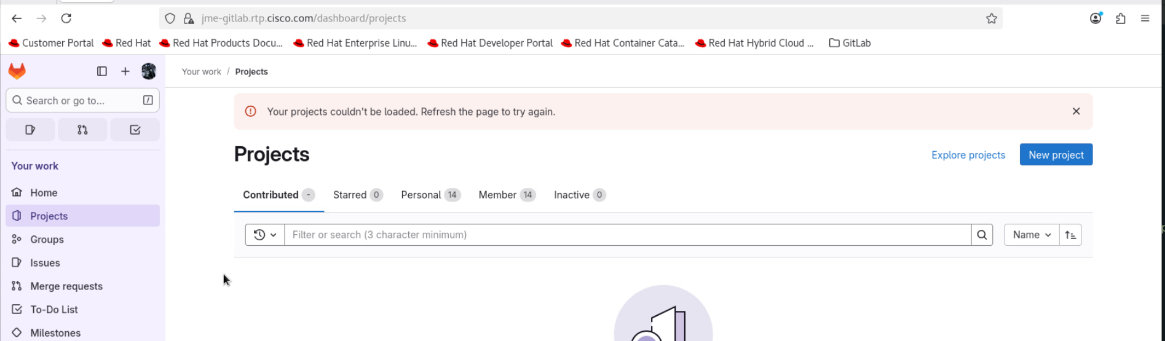The image size is (1165, 341).
Task: Select Projects in sidebar
Action: point(82,216)
